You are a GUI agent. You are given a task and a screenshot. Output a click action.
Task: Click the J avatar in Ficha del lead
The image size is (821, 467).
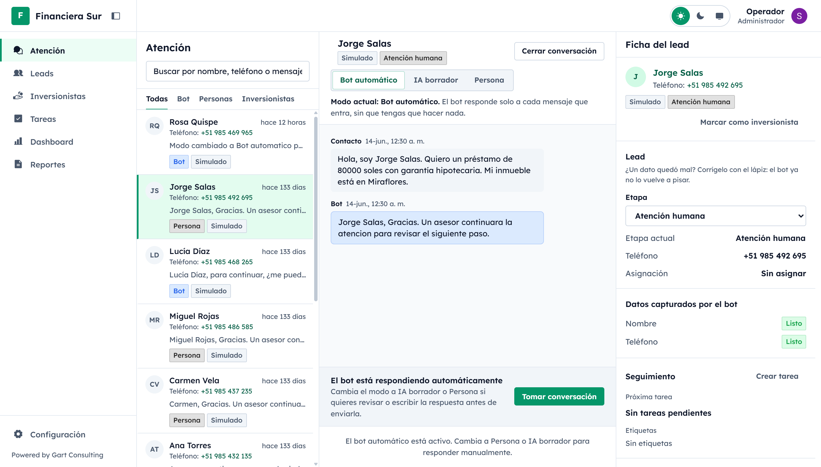coord(635,77)
